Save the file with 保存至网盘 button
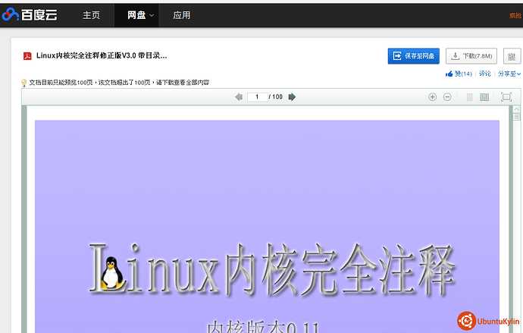This screenshot has height=333, width=523. pos(414,56)
